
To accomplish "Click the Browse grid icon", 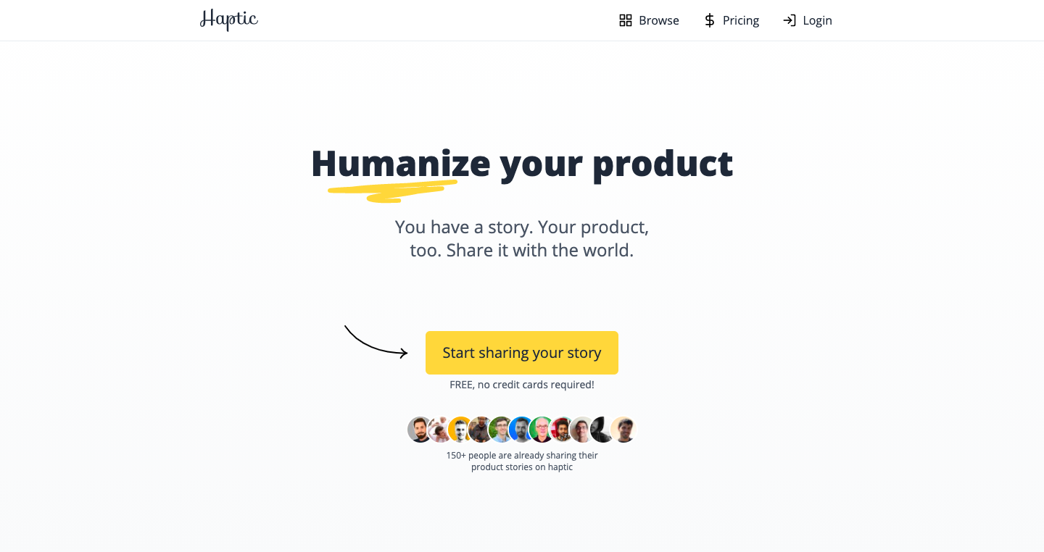I will tap(626, 20).
